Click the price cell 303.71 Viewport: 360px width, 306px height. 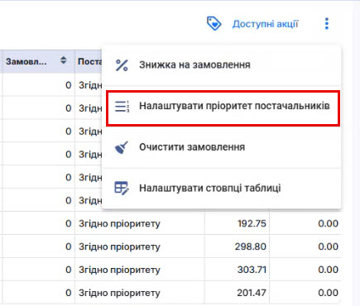point(237,270)
